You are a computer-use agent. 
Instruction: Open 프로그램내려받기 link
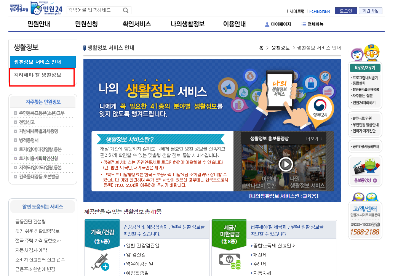365,78
